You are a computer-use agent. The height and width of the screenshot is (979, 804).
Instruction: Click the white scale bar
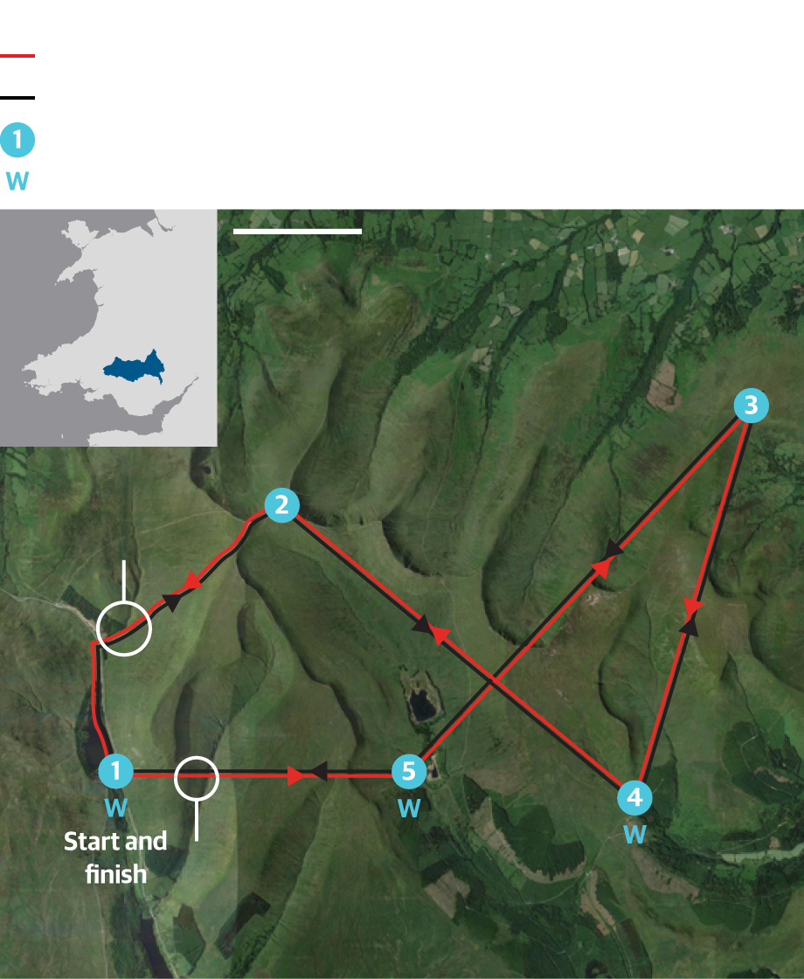click(297, 232)
